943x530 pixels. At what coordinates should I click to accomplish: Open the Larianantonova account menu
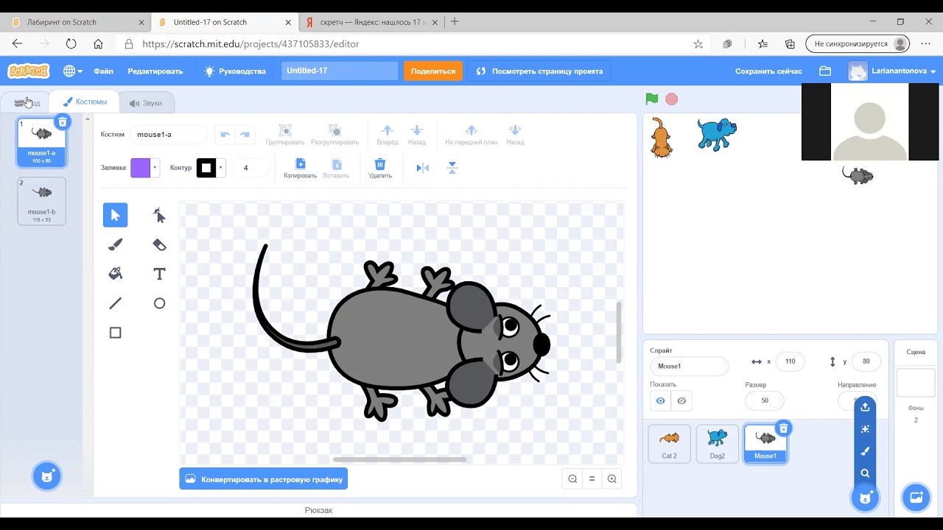[893, 71]
